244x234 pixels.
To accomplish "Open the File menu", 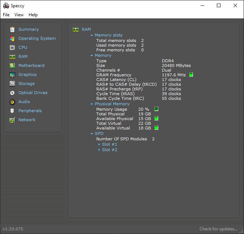I will tap(6, 15).
